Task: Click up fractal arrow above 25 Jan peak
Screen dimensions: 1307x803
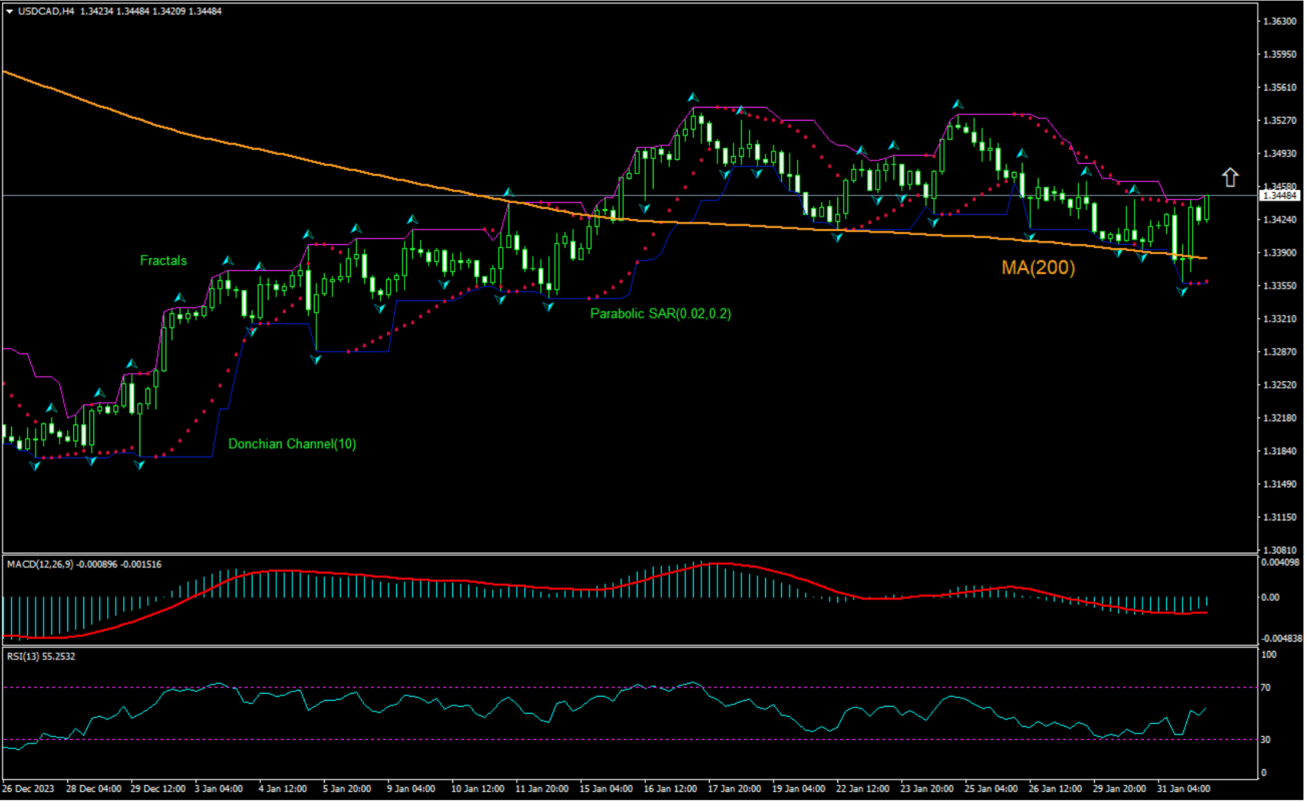Action: 957,105
